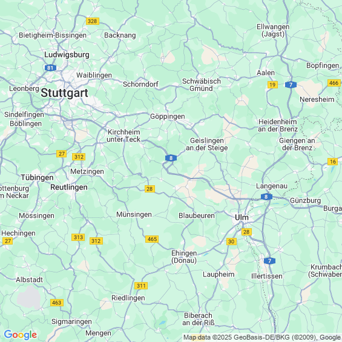Click the 465 road shield south of Münsingen
342x342 pixels.
coord(152,239)
